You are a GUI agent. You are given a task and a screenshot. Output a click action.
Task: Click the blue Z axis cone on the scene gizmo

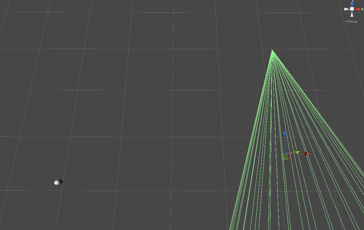click(x=352, y=4)
